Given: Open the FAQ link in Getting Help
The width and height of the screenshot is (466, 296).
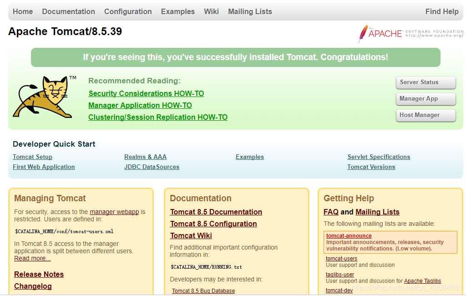Looking at the screenshot, I should click(331, 212).
